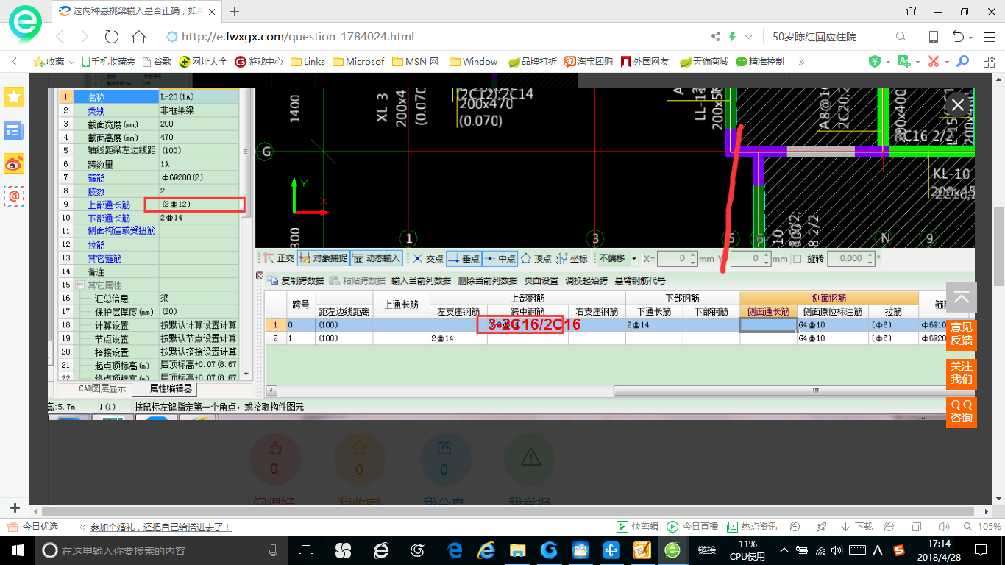Open the 不偏移 offset dropdown
The image size is (1005, 565).
click(x=633, y=259)
